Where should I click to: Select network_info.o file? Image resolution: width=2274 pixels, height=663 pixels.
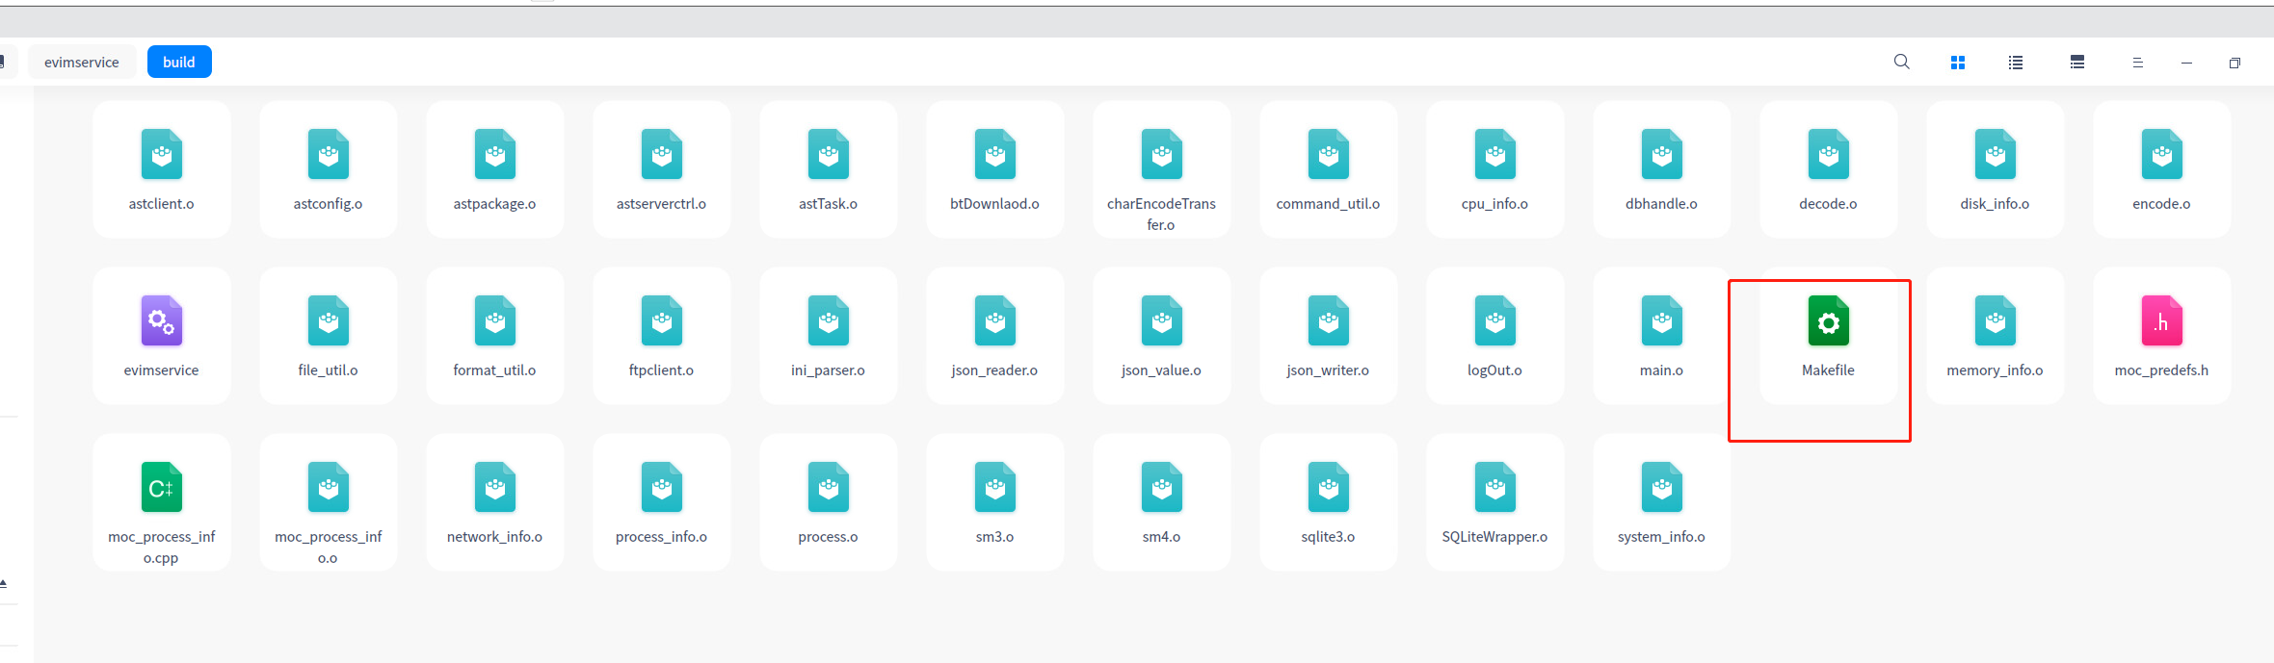494,502
